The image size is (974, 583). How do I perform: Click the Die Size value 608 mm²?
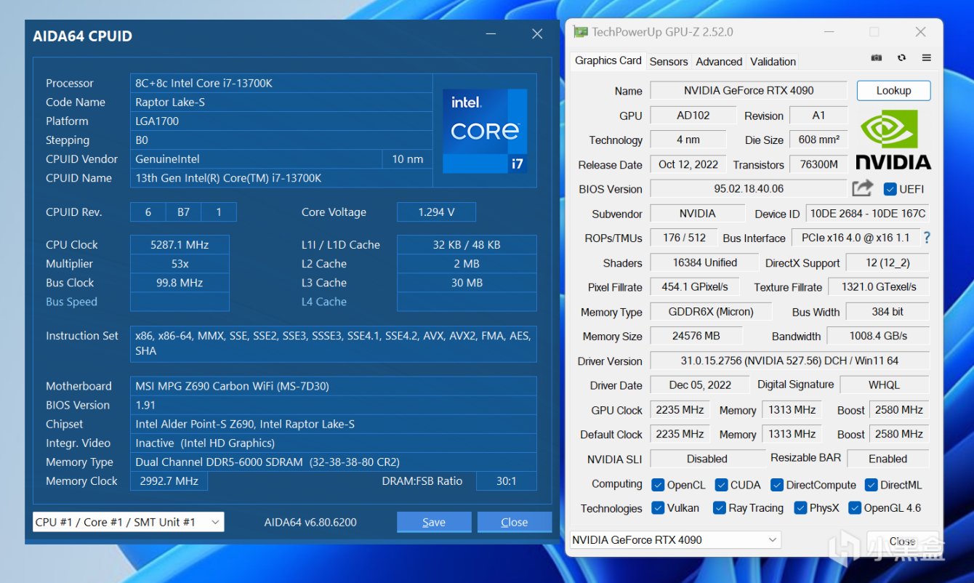(818, 140)
